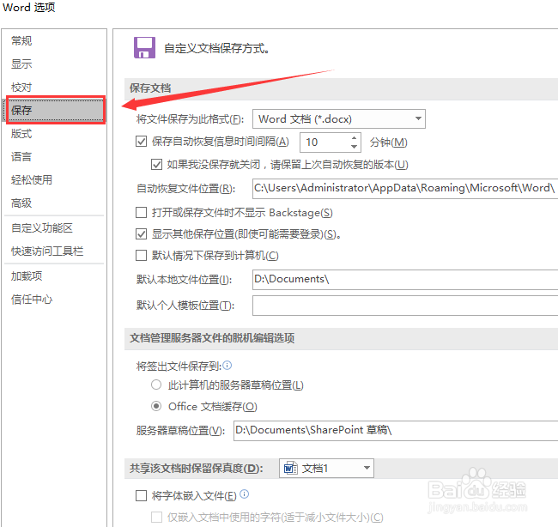Click the empty 默认个人模板位置 field
The height and width of the screenshot is (527, 558).
[405, 306]
